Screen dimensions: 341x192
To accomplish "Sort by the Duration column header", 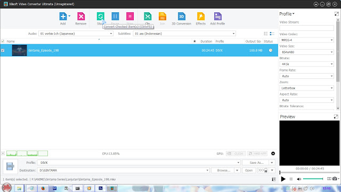I will [206, 41].
